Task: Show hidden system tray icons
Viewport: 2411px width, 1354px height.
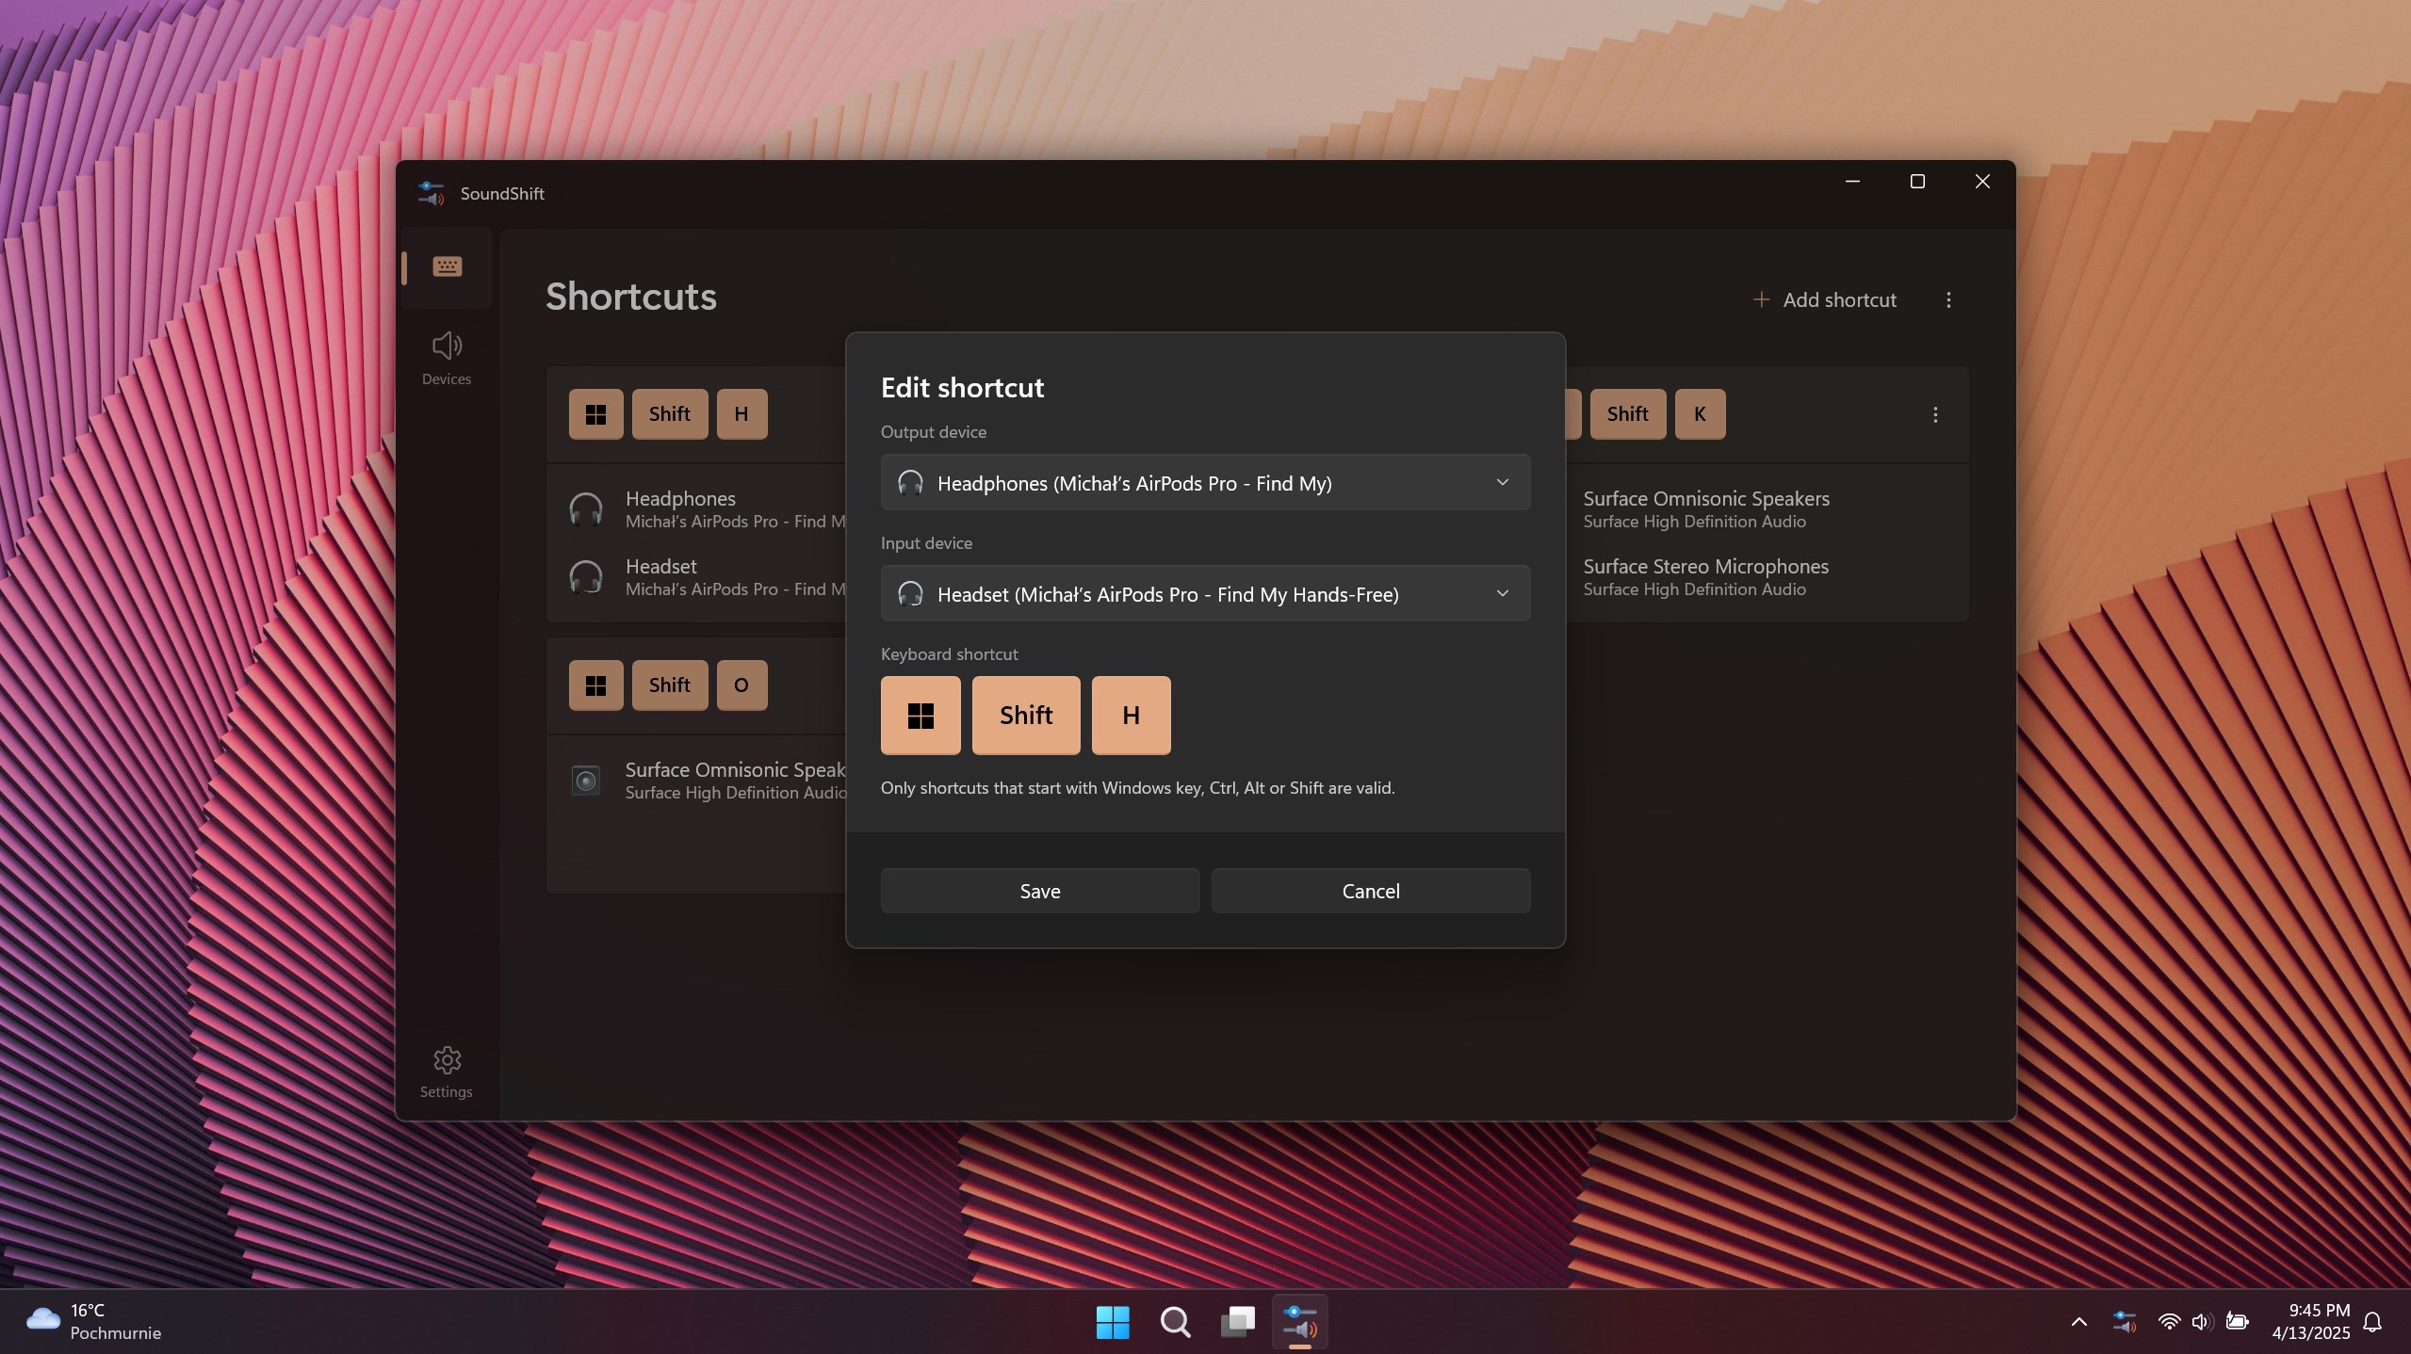Action: [2078, 1322]
